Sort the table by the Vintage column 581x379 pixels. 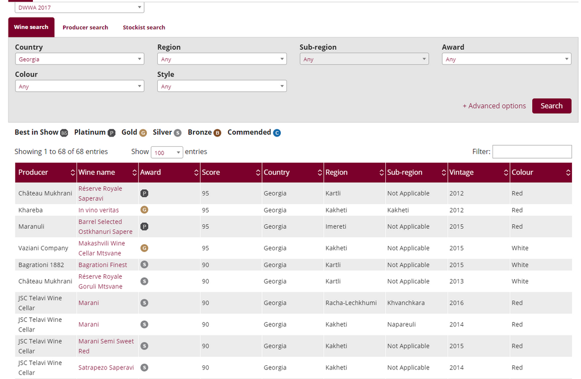[478, 172]
